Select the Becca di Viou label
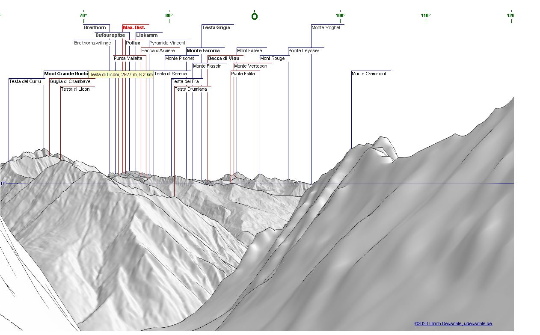Viewport: 540px width, 335px height. point(223,58)
